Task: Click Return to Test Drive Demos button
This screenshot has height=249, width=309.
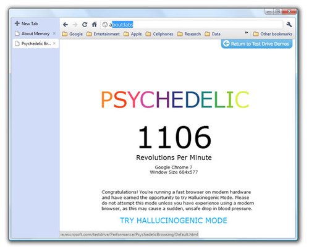Action: pyautogui.click(x=256, y=44)
